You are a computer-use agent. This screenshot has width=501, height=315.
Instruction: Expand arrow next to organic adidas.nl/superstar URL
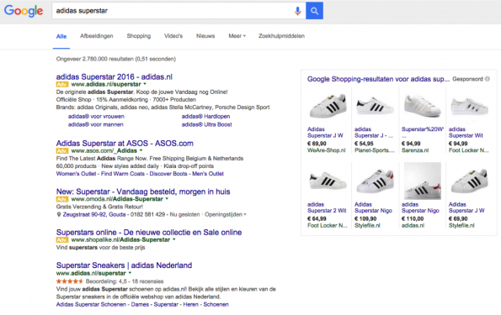[130, 273]
